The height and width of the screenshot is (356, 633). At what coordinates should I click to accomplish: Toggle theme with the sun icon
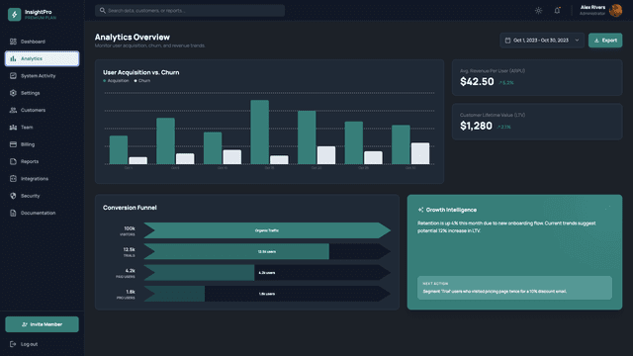[538, 11]
